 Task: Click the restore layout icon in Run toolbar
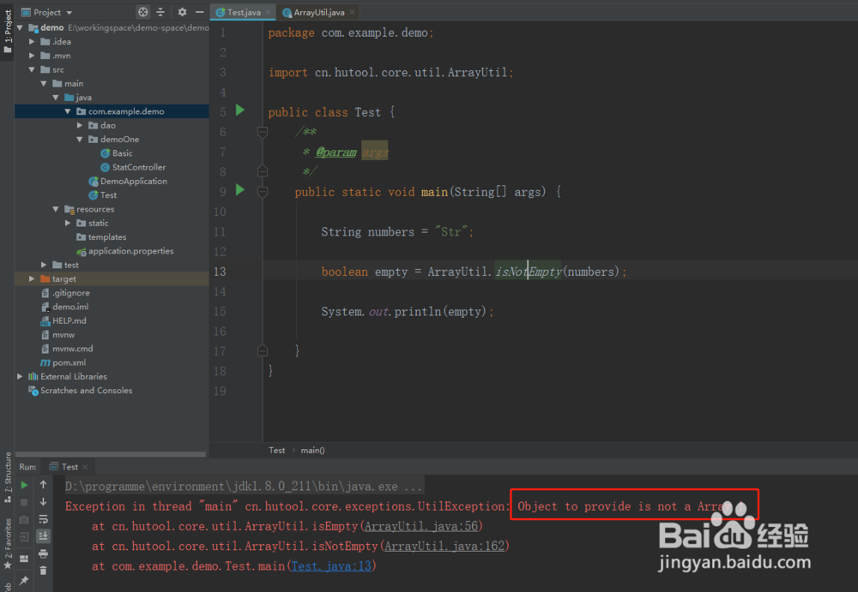[24, 559]
